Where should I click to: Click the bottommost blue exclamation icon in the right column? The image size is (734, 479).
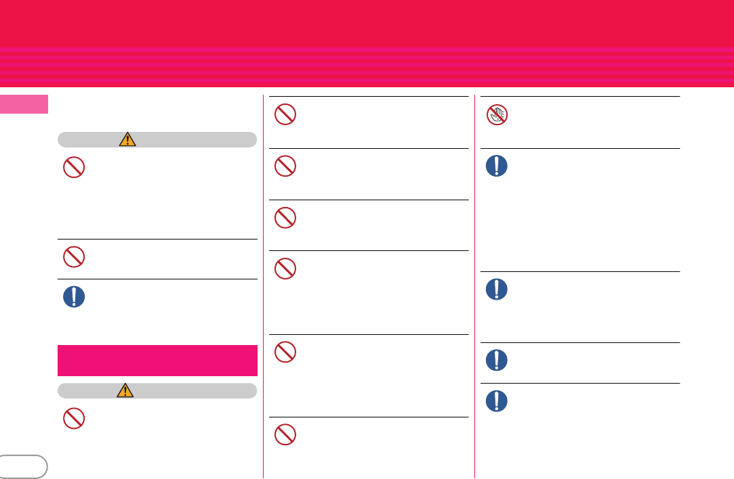[497, 401]
